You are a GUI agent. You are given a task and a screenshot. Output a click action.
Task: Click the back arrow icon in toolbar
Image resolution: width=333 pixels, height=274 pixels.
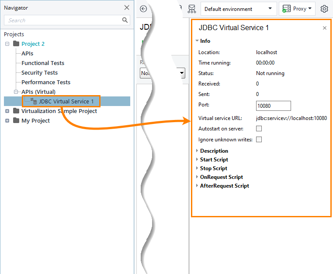pyautogui.click(x=143, y=9)
